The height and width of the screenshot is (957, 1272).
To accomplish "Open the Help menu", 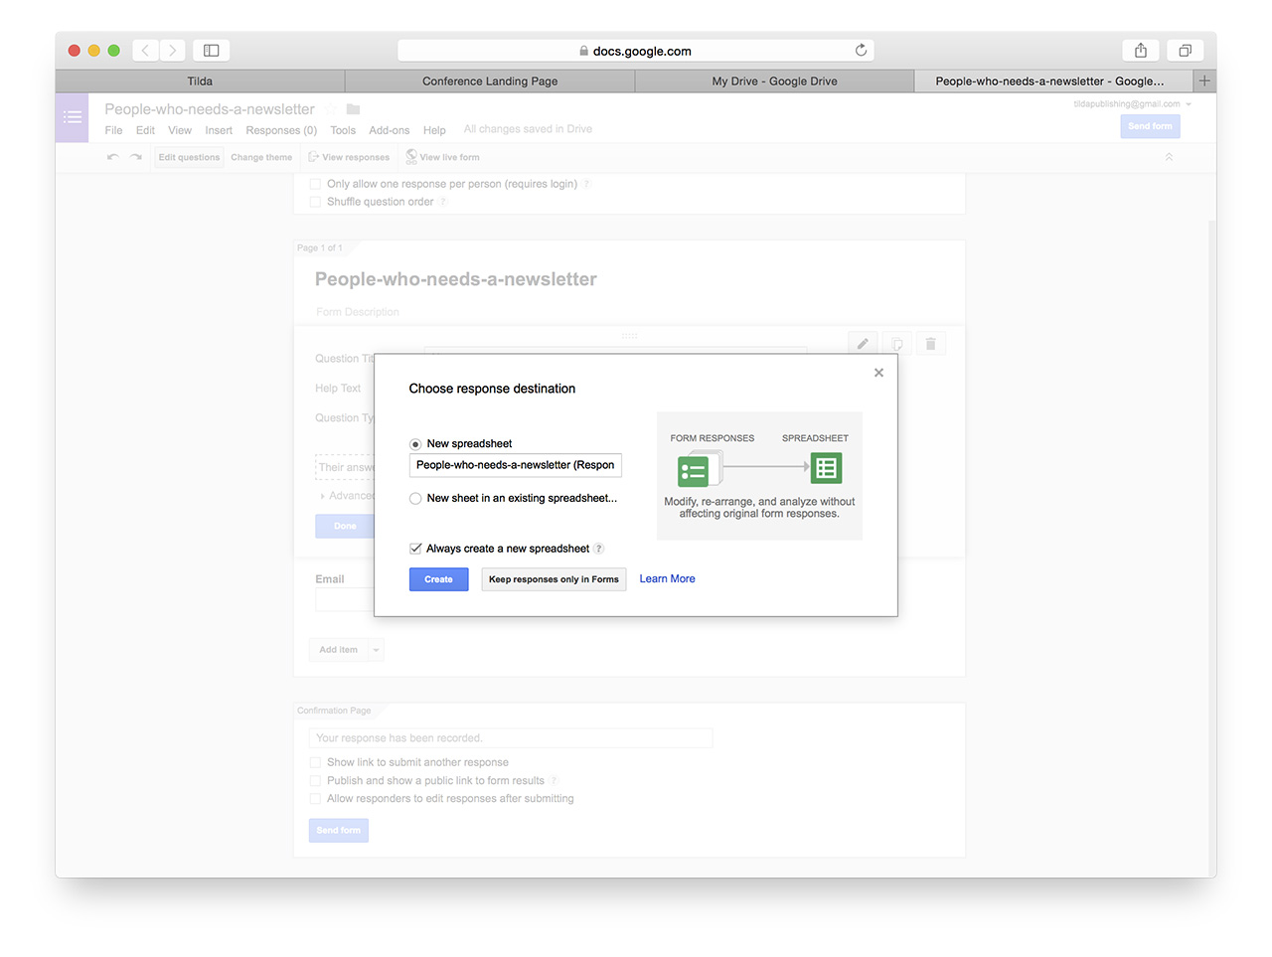I will pos(434,130).
